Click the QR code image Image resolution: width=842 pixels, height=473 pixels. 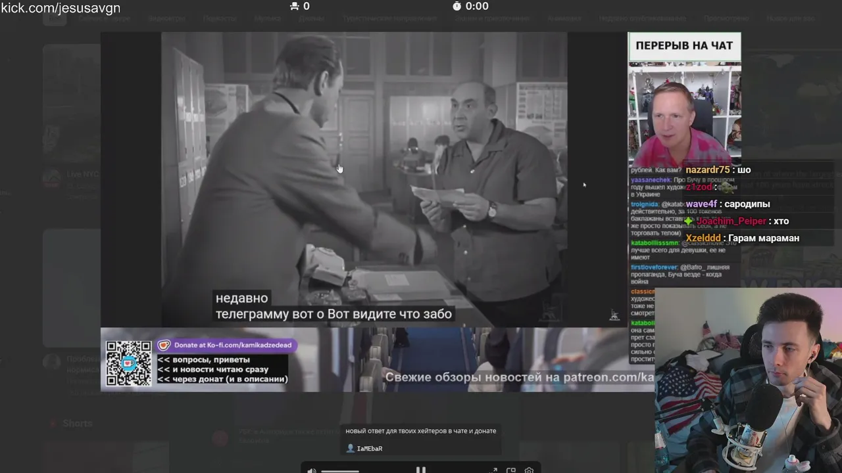[x=129, y=363]
